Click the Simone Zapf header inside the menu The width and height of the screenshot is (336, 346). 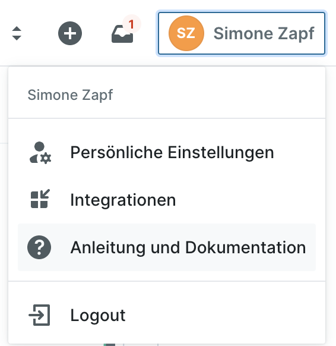(x=70, y=95)
